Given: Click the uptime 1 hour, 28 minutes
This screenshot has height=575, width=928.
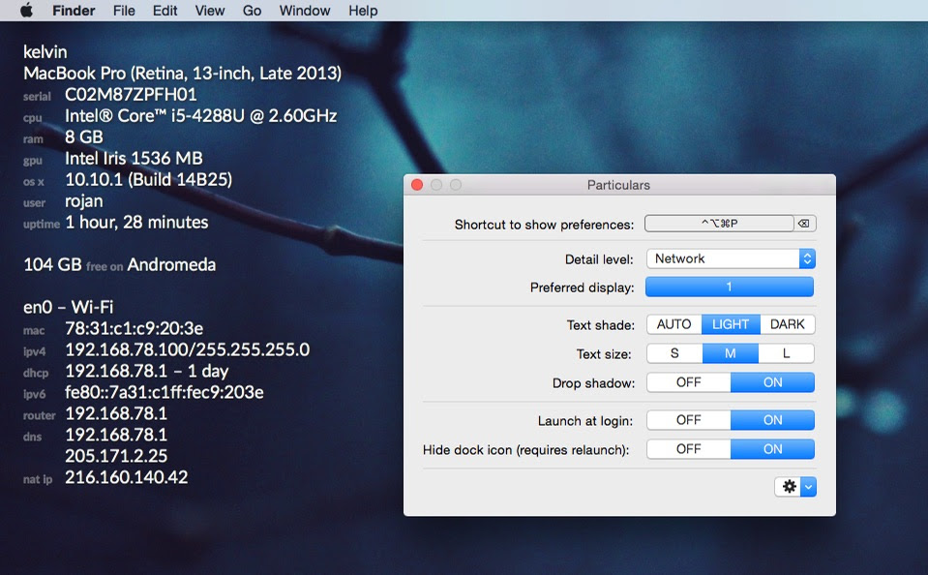Looking at the screenshot, I should (136, 223).
